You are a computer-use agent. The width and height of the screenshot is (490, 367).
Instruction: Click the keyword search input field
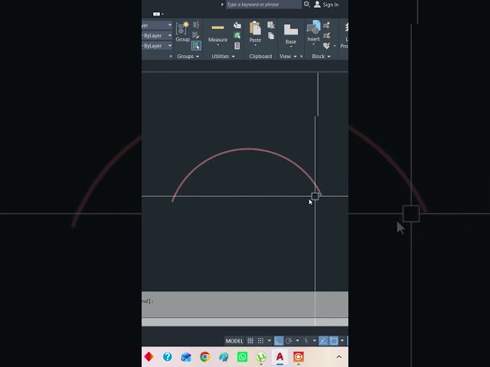(263, 5)
